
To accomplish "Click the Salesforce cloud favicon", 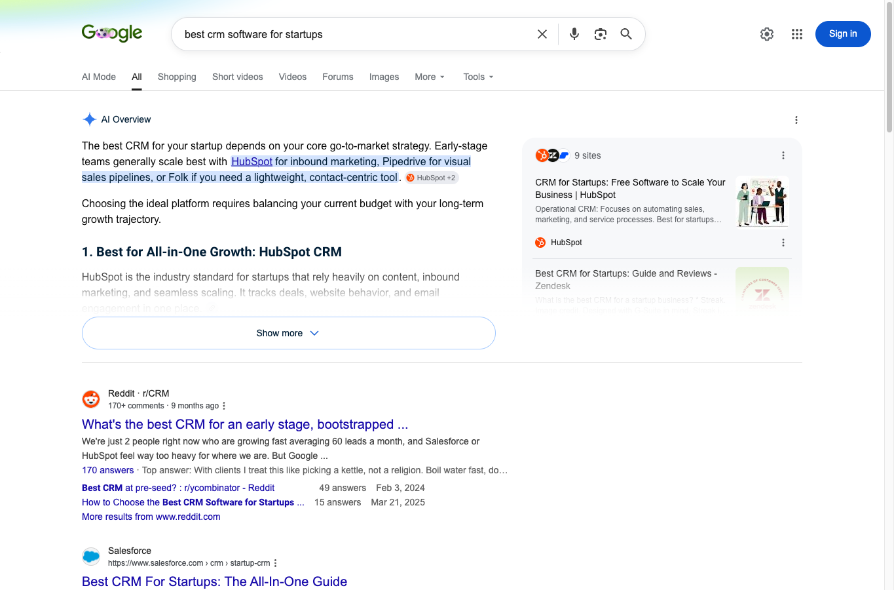I will coord(91,556).
